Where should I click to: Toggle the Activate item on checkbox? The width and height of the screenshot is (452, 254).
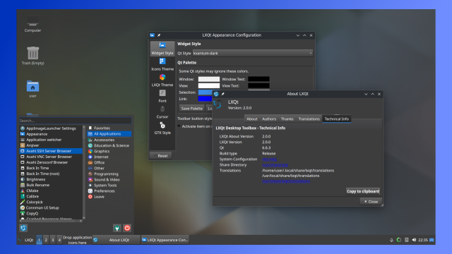tap(179, 126)
